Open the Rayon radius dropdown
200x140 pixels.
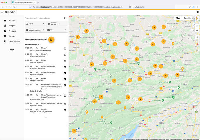click(35, 24)
